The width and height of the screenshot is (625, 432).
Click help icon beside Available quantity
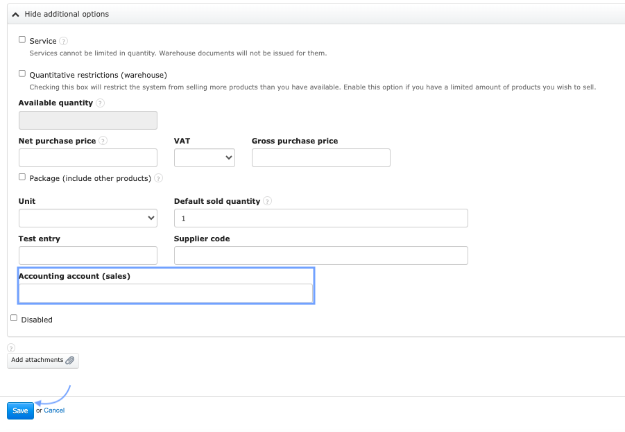click(101, 103)
